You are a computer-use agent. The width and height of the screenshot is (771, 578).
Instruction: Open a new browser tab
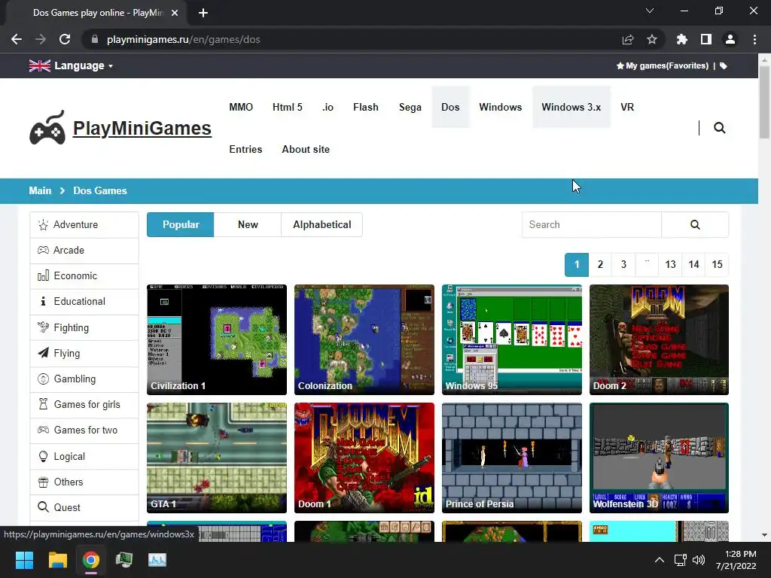coord(203,13)
